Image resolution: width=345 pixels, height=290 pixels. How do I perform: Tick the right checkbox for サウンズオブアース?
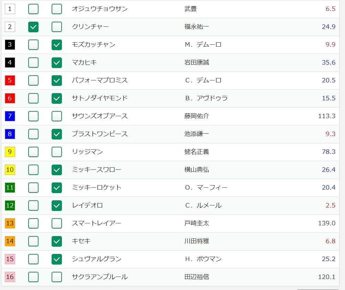point(57,116)
